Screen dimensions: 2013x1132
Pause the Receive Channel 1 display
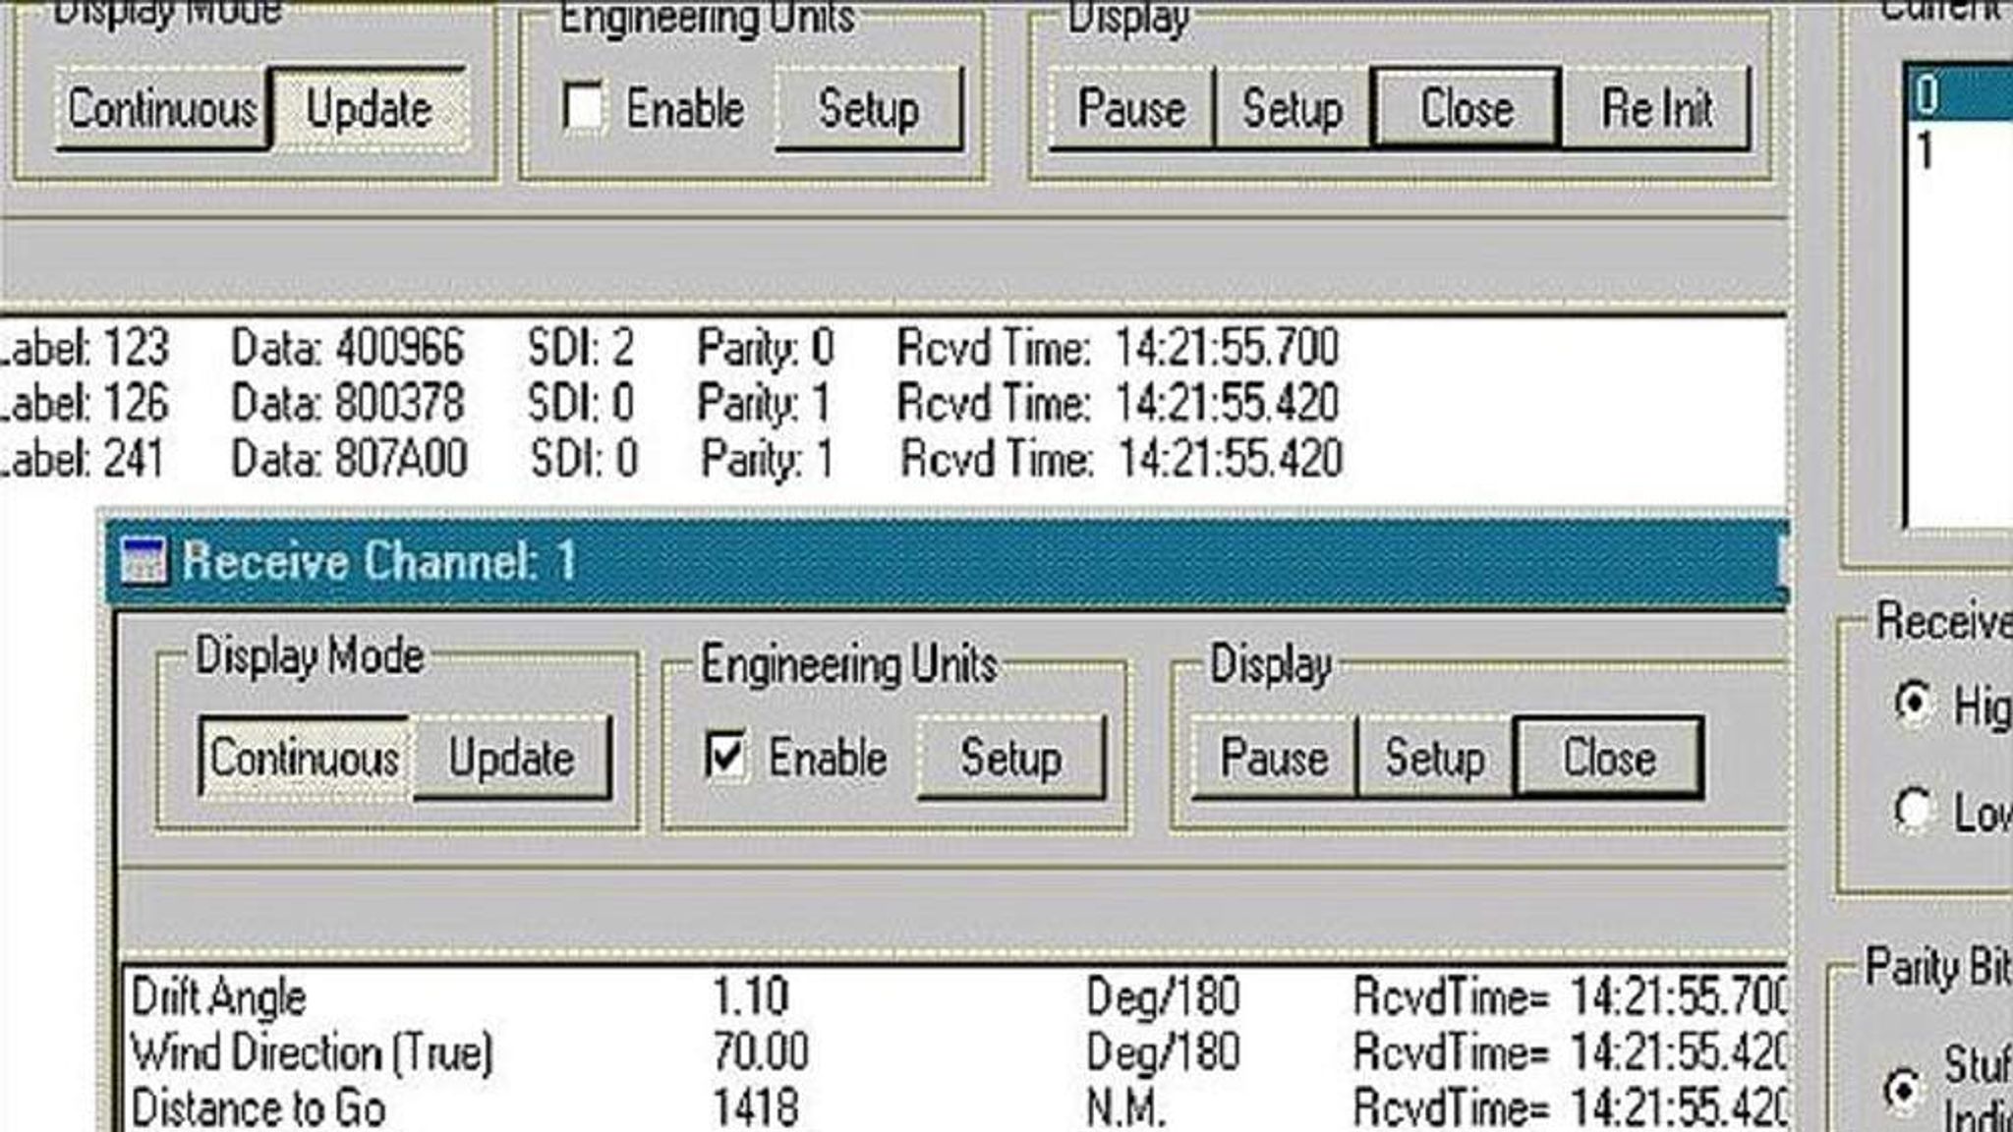[1274, 758]
